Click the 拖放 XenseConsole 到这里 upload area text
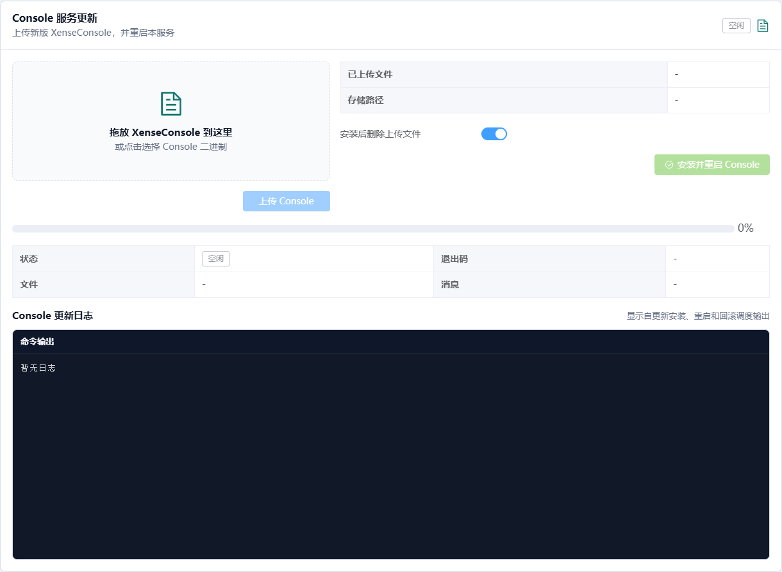This screenshot has width=782, height=572. (x=171, y=133)
